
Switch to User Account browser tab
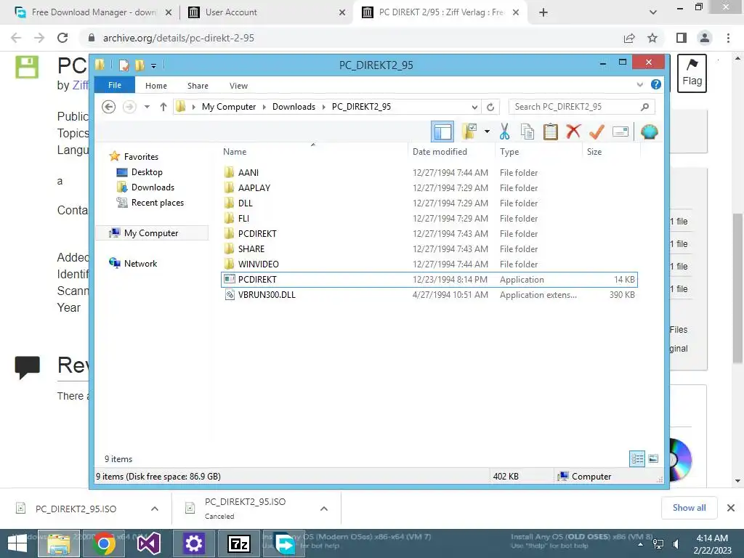266,12
